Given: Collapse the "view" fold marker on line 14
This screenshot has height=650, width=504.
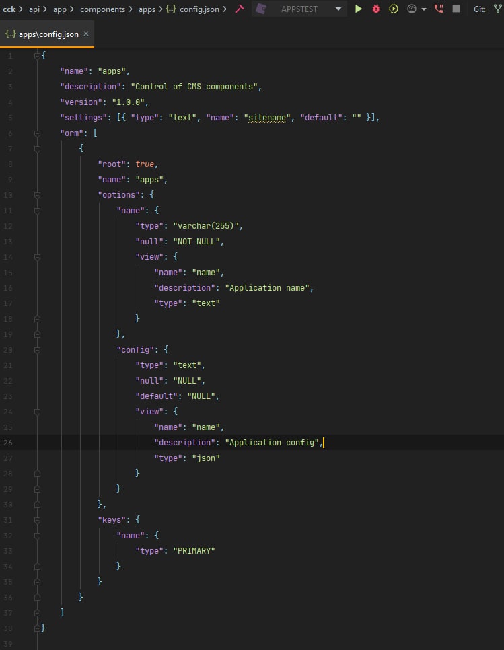Looking at the screenshot, I should pos(37,257).
